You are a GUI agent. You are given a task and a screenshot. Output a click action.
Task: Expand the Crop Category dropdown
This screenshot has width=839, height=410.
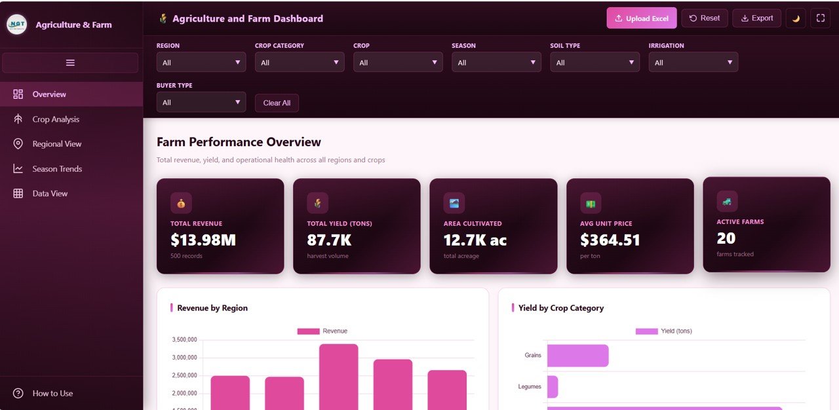(x=299, y=62)
